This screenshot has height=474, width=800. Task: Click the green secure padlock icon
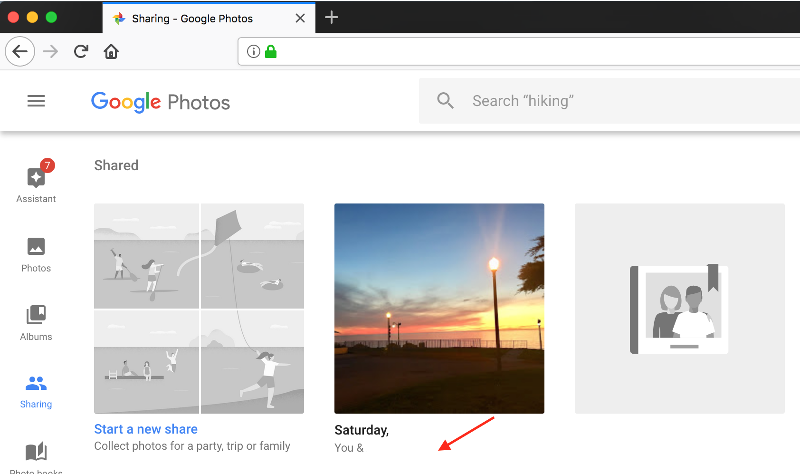(271, 51)
